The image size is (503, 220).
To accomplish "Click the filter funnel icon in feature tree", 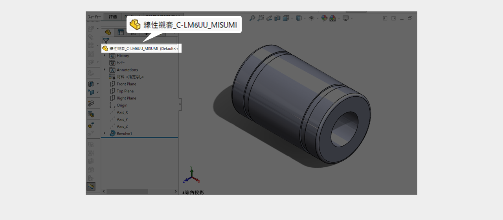I will click(106, 40).
